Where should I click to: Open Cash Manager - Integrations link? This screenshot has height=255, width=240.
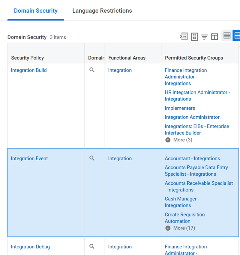182,202
